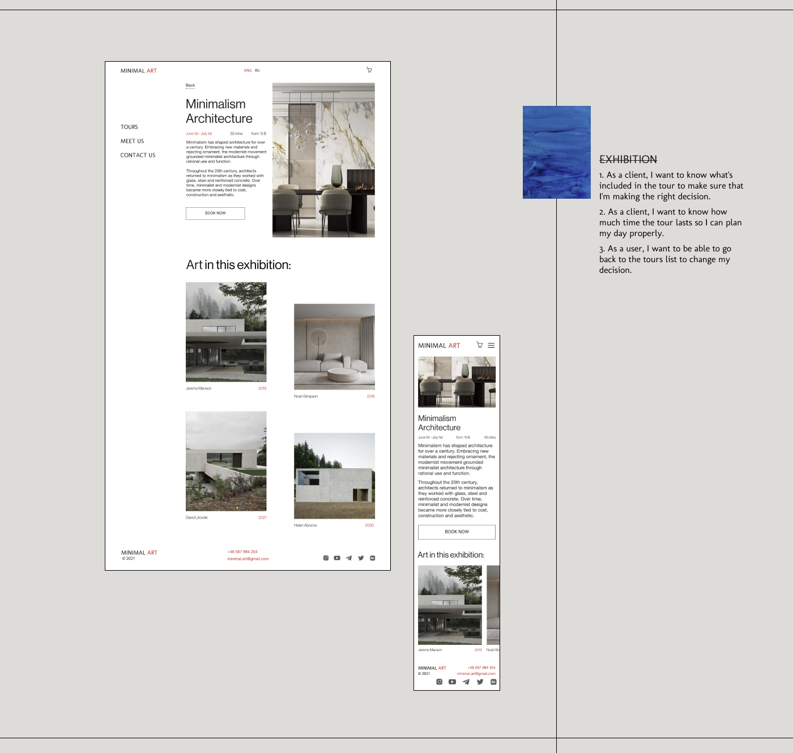The height and width of the screenshot is (753, 793).
Task: Click the desktop BOOK NOW button
Action: click(215, 213)
